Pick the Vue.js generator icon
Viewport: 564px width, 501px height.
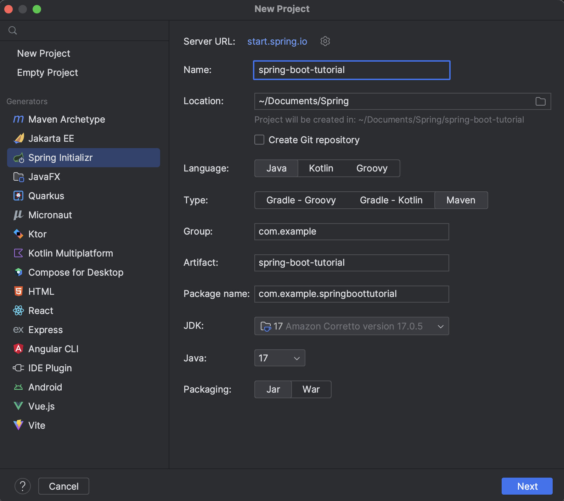pos(18,406)
